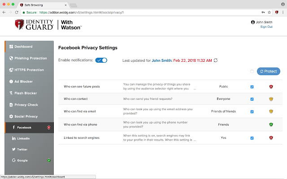Click the Sign Out link
287x179 pixels.
266,27
